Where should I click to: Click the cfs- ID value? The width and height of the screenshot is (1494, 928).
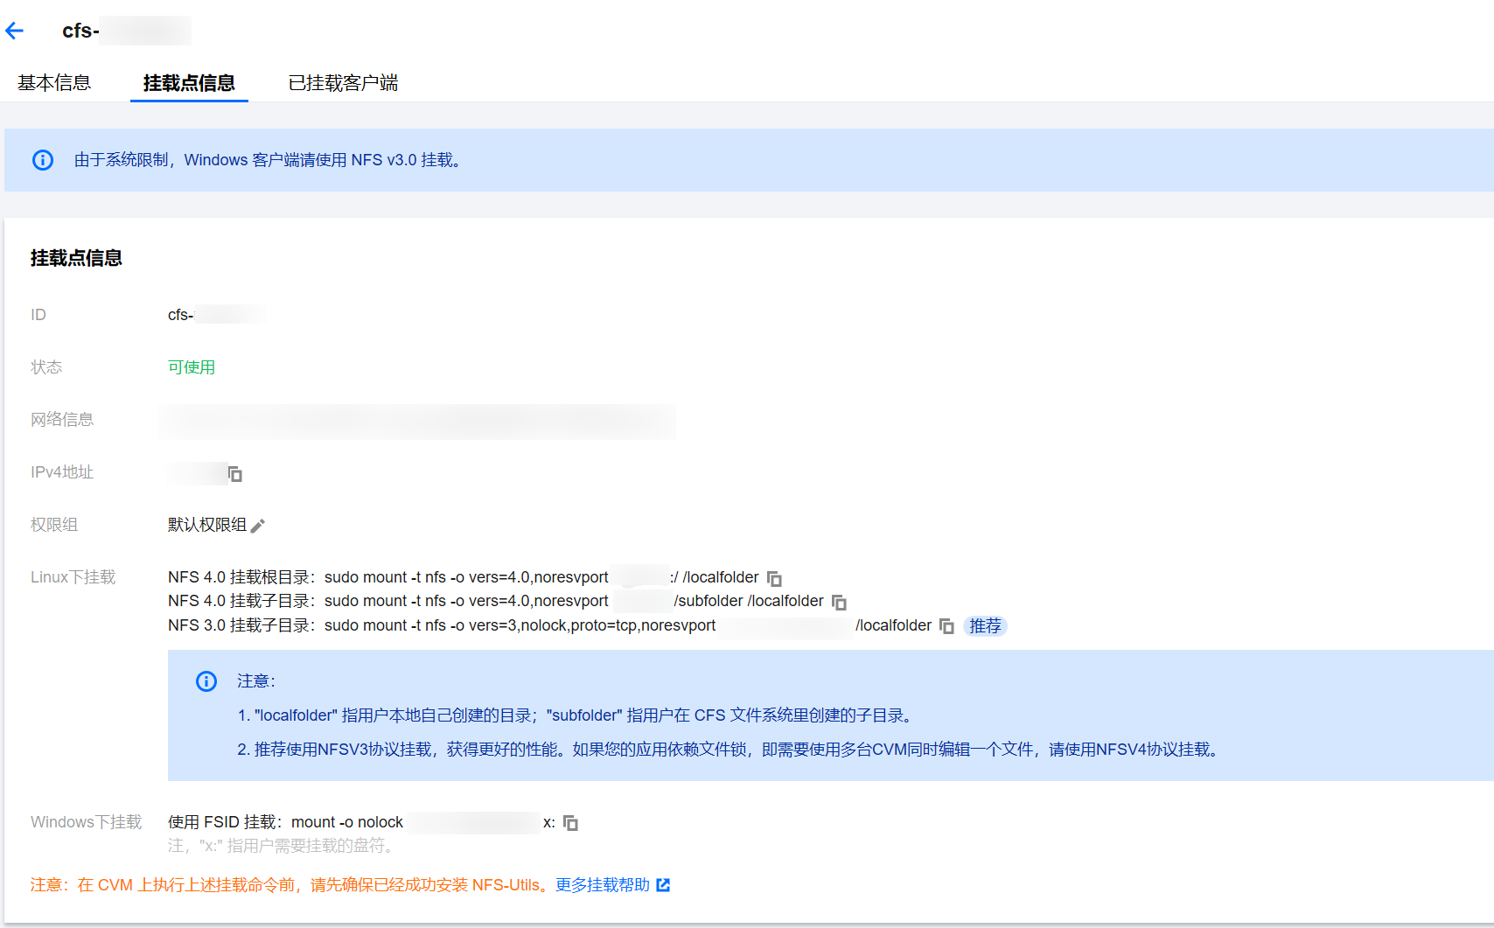pyautogui.click(x=214, y=315)
